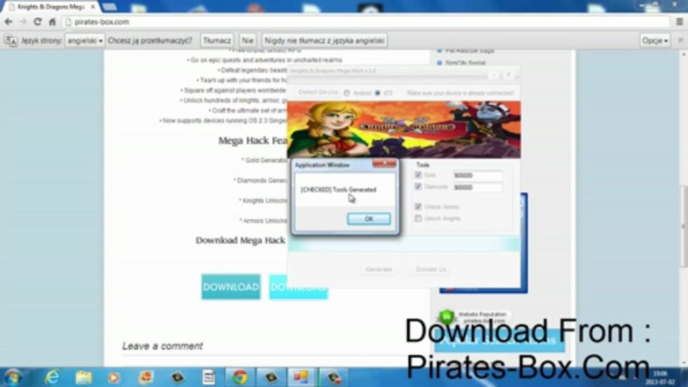
Task: Click the Donate Us button
Action: tap(431, 269)
